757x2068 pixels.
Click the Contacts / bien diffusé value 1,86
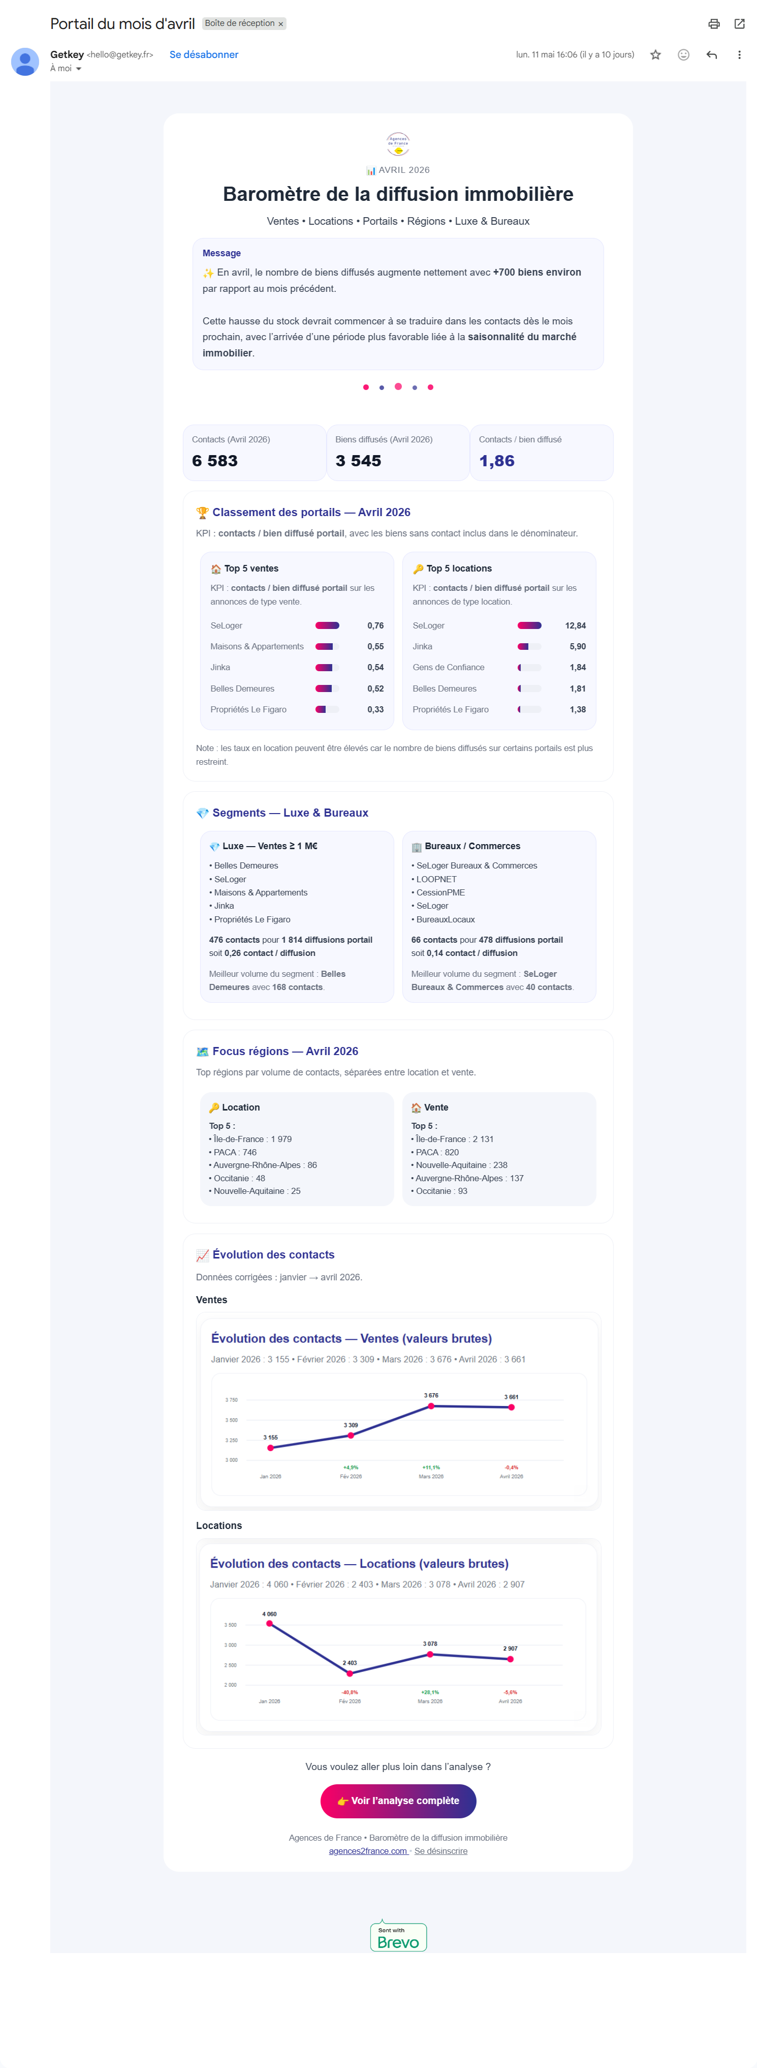coord(496,461)
